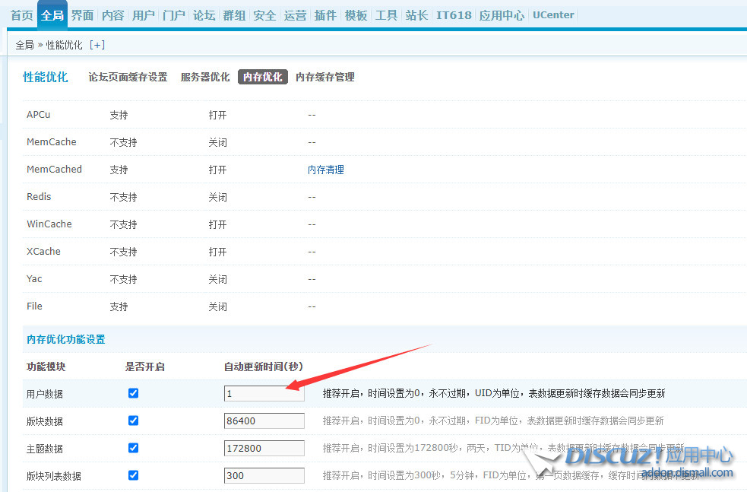Click the 内存清理 link for MemCached

[x=325, y=169]
